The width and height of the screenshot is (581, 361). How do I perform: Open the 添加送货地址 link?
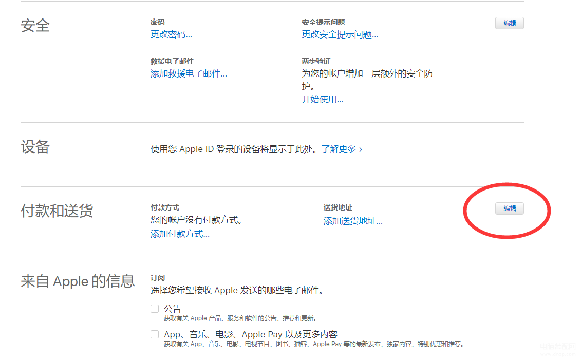click(x=353, y=221)
